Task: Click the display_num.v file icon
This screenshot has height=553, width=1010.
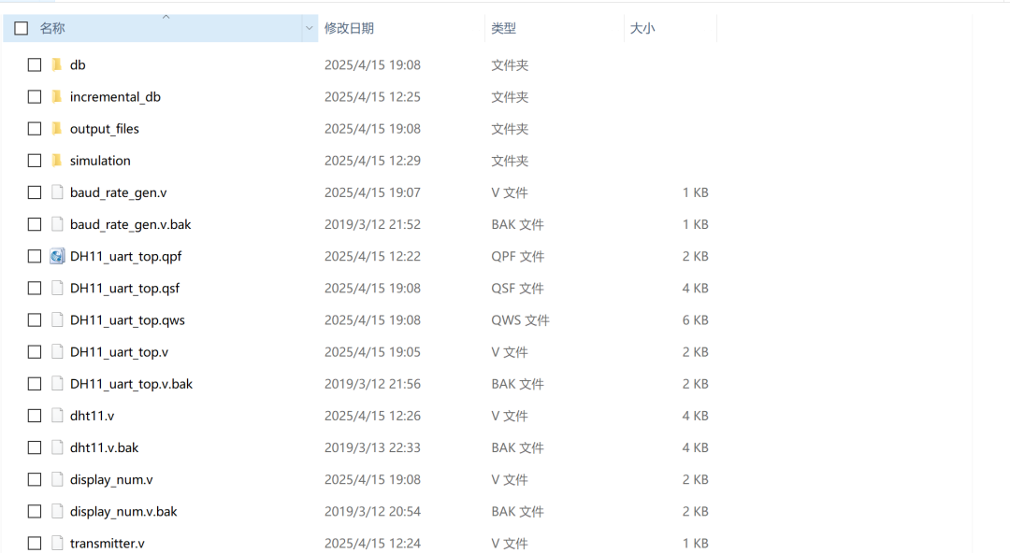Action: coord(57,479)
